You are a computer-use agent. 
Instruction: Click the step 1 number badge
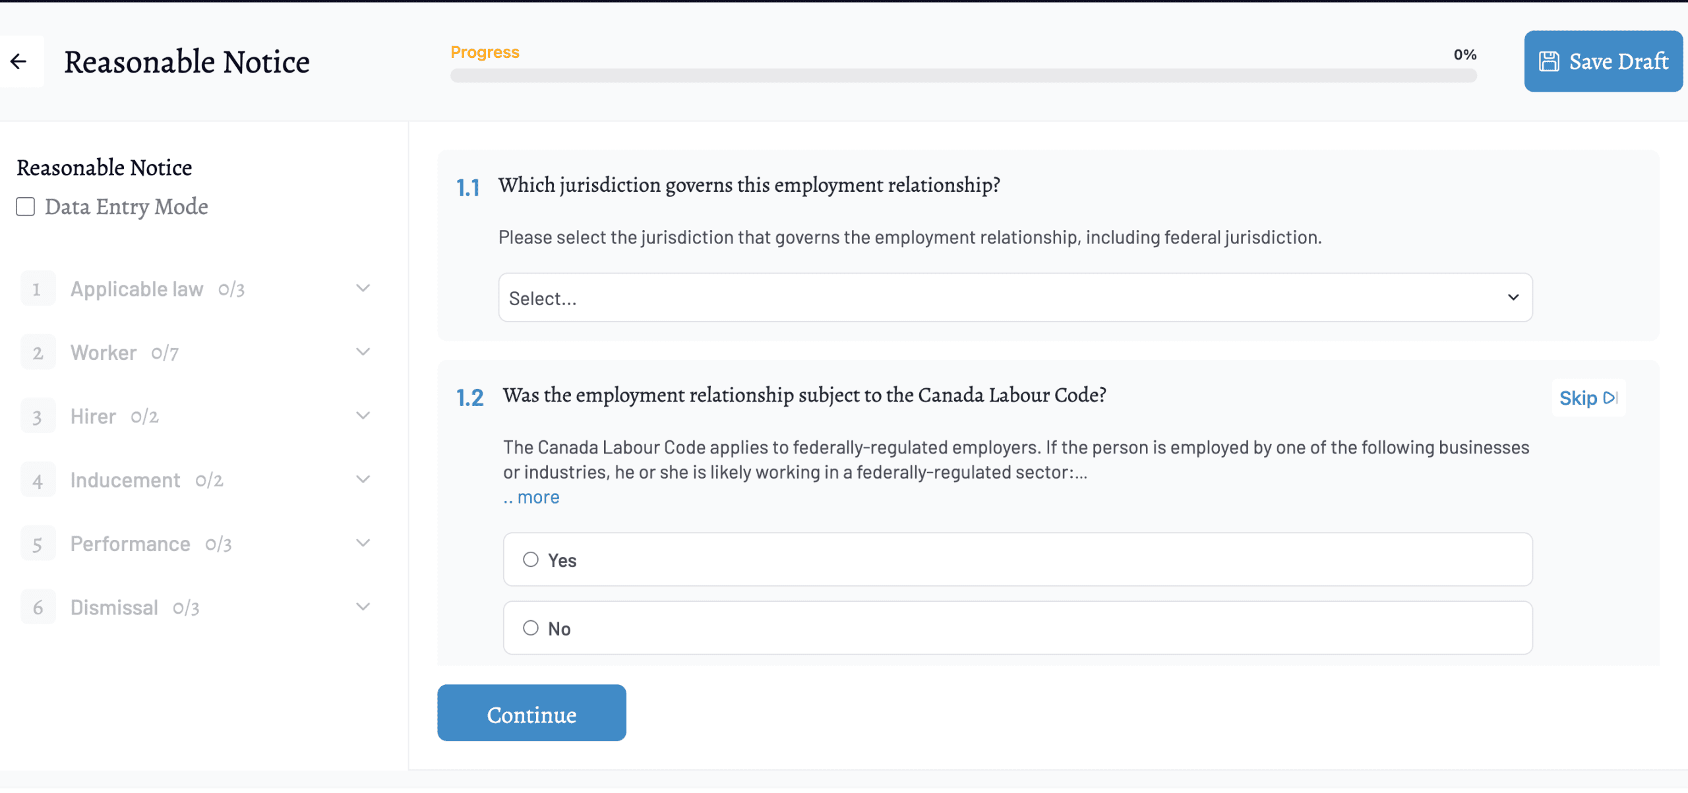coord(37,289)
